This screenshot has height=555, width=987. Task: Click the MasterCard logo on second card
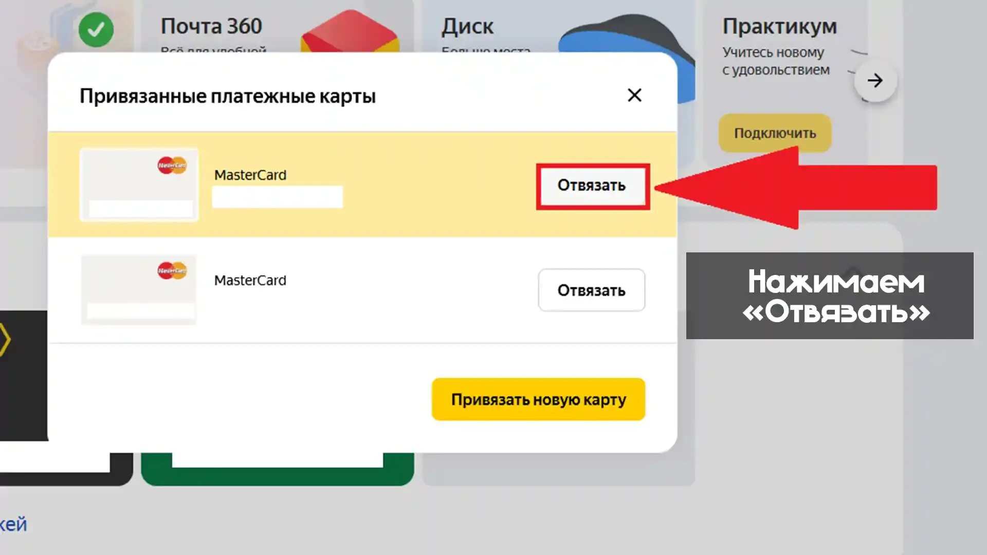(x=172, y=270)
